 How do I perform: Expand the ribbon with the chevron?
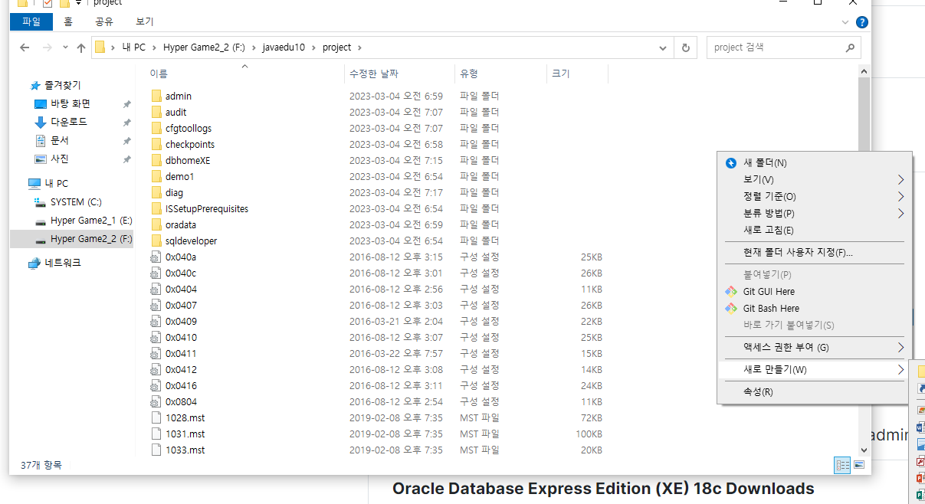(846, 22)
